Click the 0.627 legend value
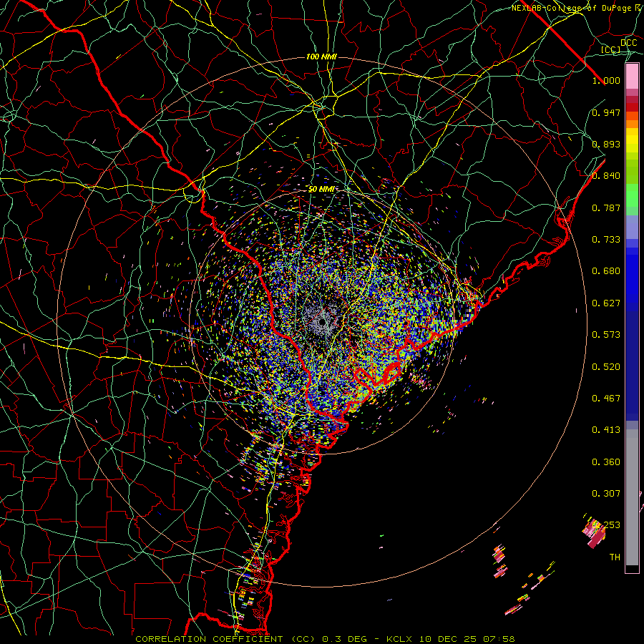This screenshot has width=644, height=644. click(606, 303)
